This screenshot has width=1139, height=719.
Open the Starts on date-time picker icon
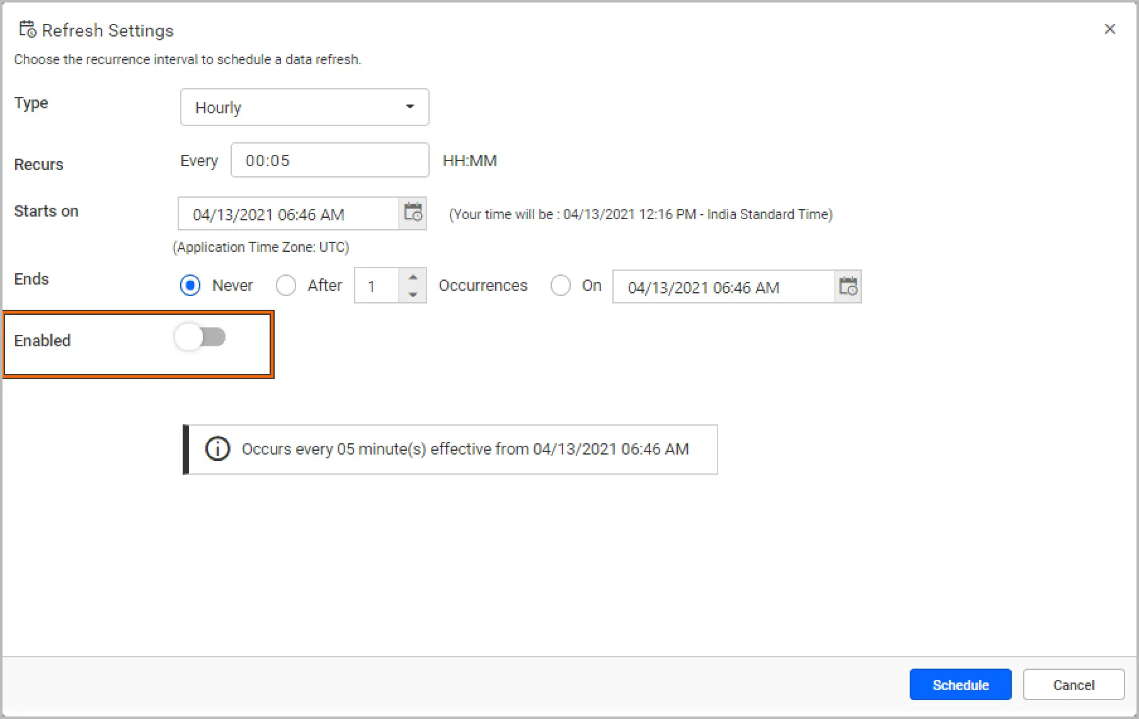pos(413,213)
